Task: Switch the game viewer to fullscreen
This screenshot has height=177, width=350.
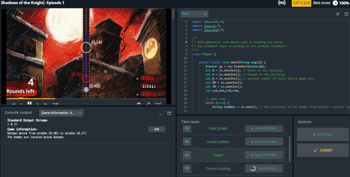Action: pos(158,104)
